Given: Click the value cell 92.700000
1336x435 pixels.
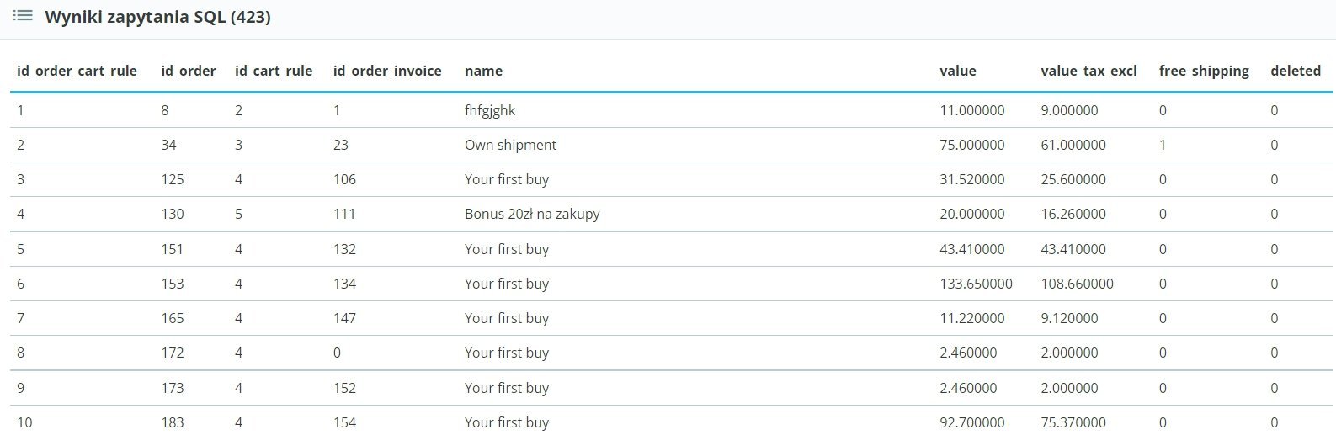Looking at the screenshot, I should tap(972, 422).
